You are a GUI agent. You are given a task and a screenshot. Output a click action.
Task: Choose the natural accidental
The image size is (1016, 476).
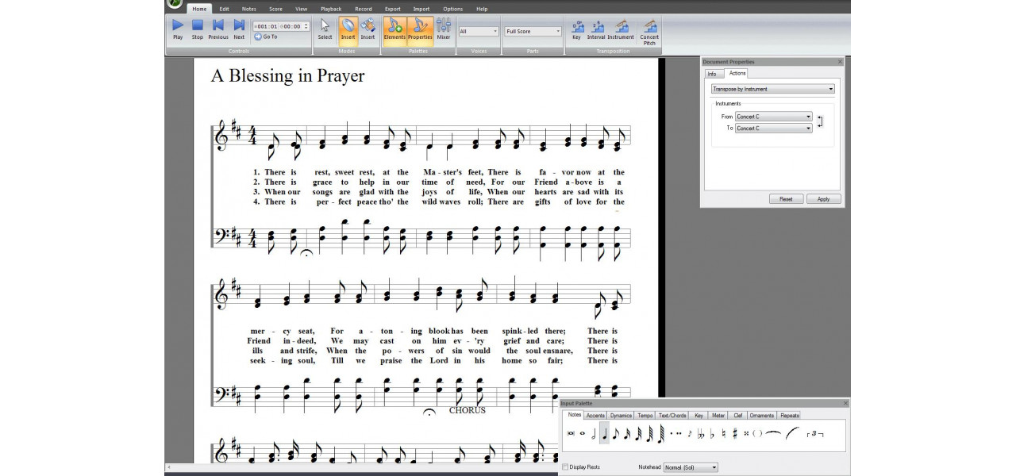click(x=724, y=433)
